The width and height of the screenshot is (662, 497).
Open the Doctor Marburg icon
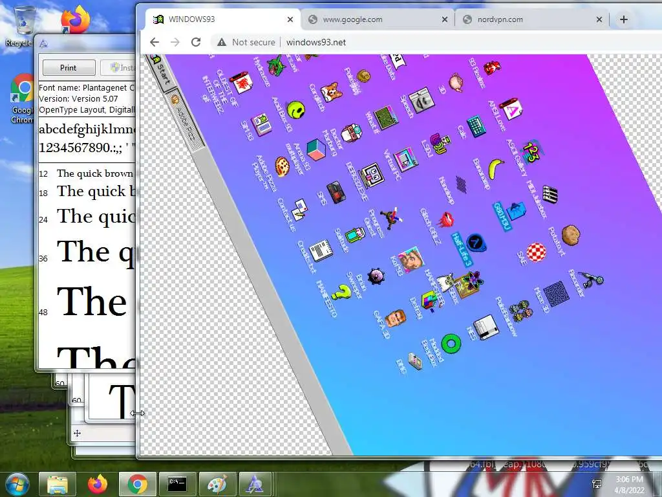351,133
